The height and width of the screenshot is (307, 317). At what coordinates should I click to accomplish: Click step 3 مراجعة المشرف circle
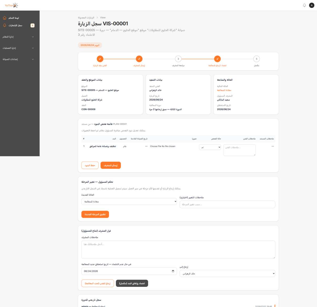(178, 59)
